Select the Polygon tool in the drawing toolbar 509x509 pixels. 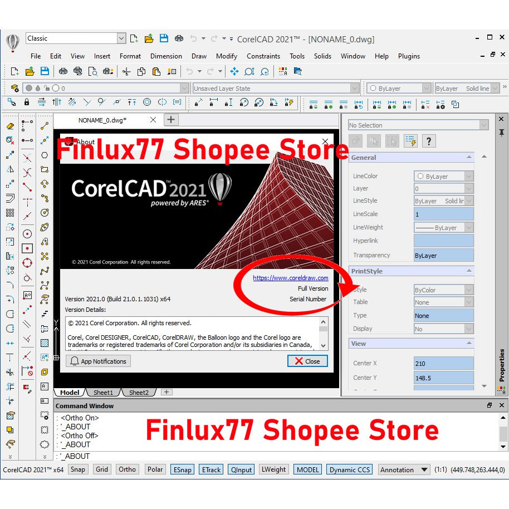point(45,154)
